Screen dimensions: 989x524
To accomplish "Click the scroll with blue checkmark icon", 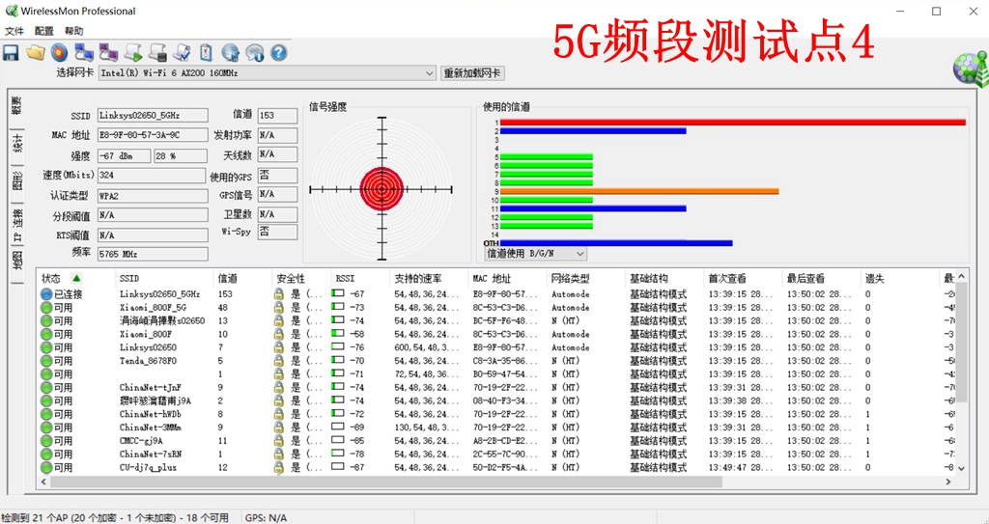I will (182, 52).
